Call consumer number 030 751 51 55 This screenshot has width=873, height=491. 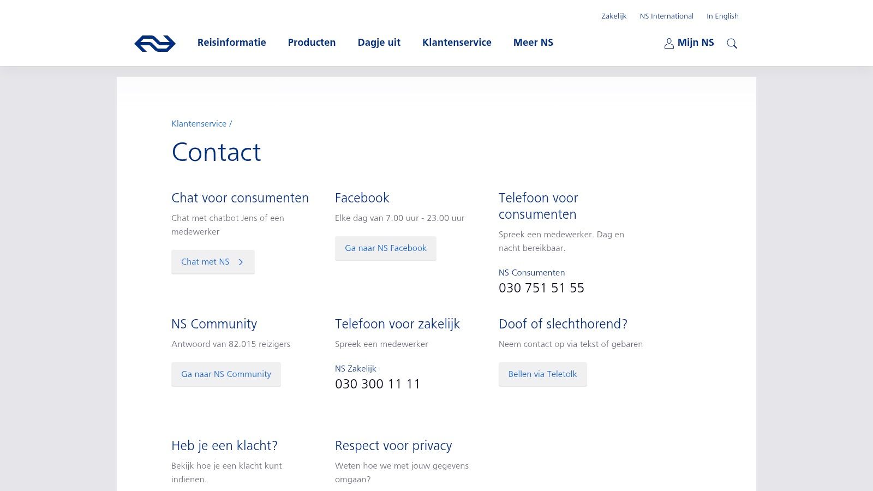pos(541,288)
